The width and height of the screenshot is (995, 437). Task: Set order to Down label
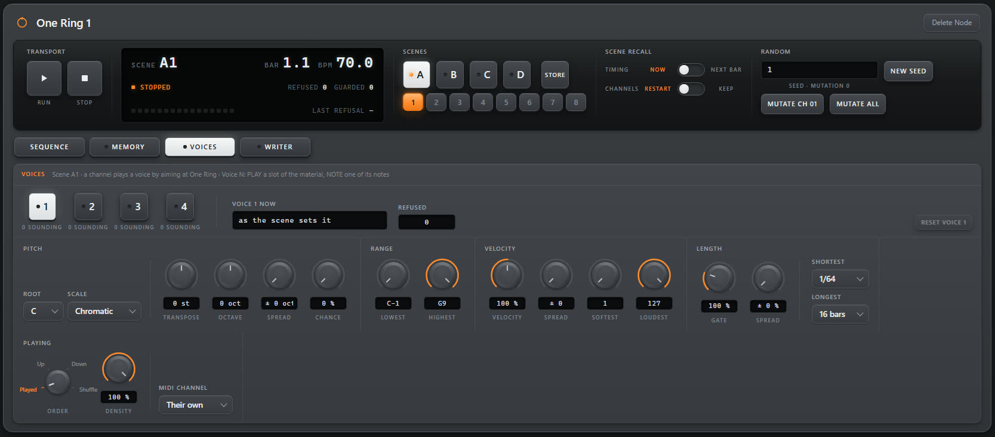[x=79, y=364]
